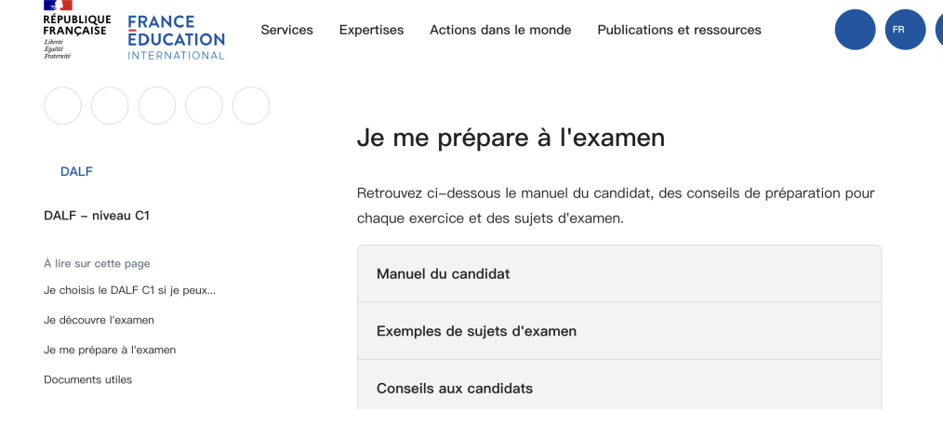
Task: Open the FR language selector
Action: pos(905,30)
